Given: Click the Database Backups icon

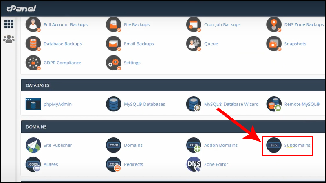Looking at the screenshot, I should click(33, 44).
